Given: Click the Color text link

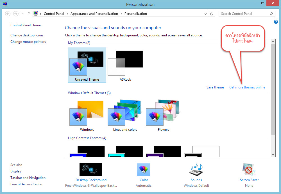Looking at the screenshot, I should point(144,180).
